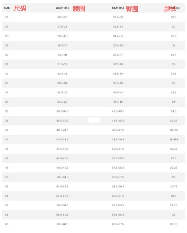
Task: Click the red 臀围 annotation label
Action: pyautogui.click(x=132, y=9)
